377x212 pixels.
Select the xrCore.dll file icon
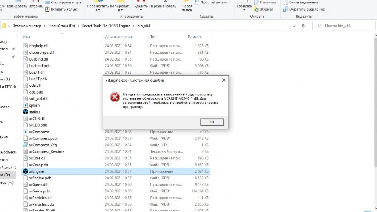coord(26,158)
